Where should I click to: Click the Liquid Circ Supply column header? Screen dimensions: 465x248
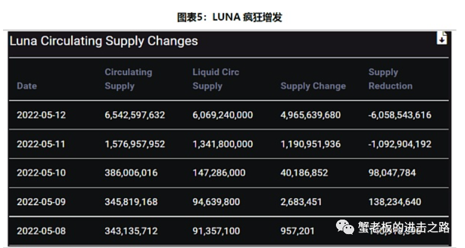216,79
